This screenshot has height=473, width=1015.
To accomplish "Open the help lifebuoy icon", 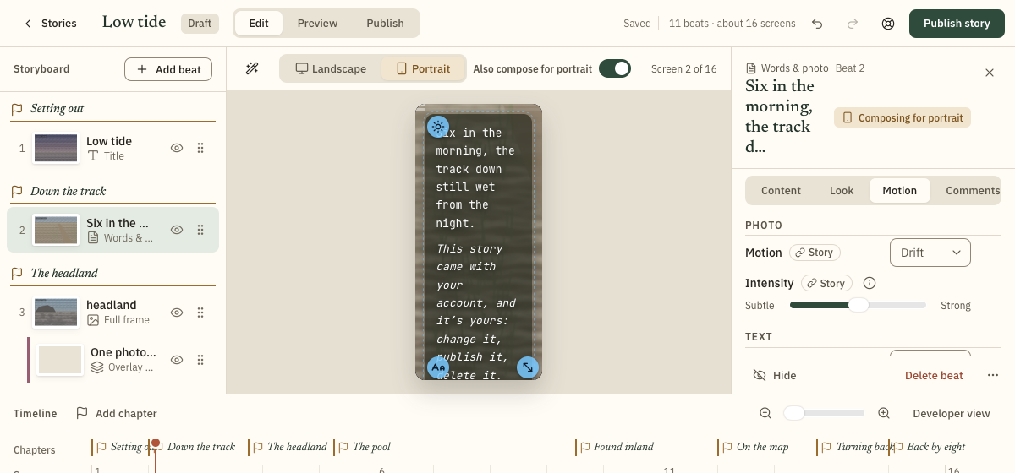I will pos(888,24).
